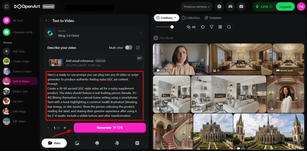Open the credits 1,270 balance

(264, 7)
